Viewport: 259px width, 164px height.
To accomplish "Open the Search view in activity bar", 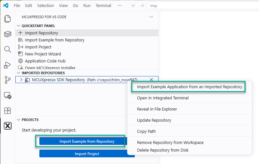I will (7, 49).
